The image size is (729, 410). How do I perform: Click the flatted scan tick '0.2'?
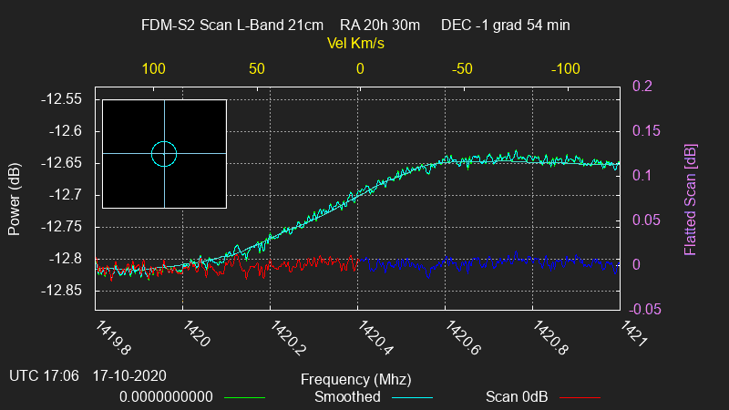click(642, 86)
